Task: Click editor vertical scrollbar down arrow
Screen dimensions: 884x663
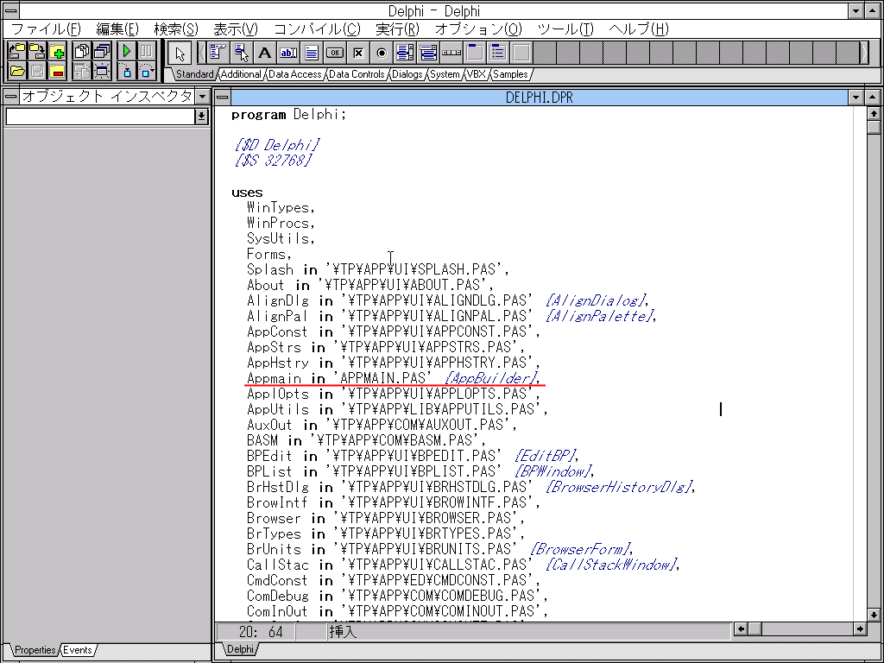Action: (874, 615)
